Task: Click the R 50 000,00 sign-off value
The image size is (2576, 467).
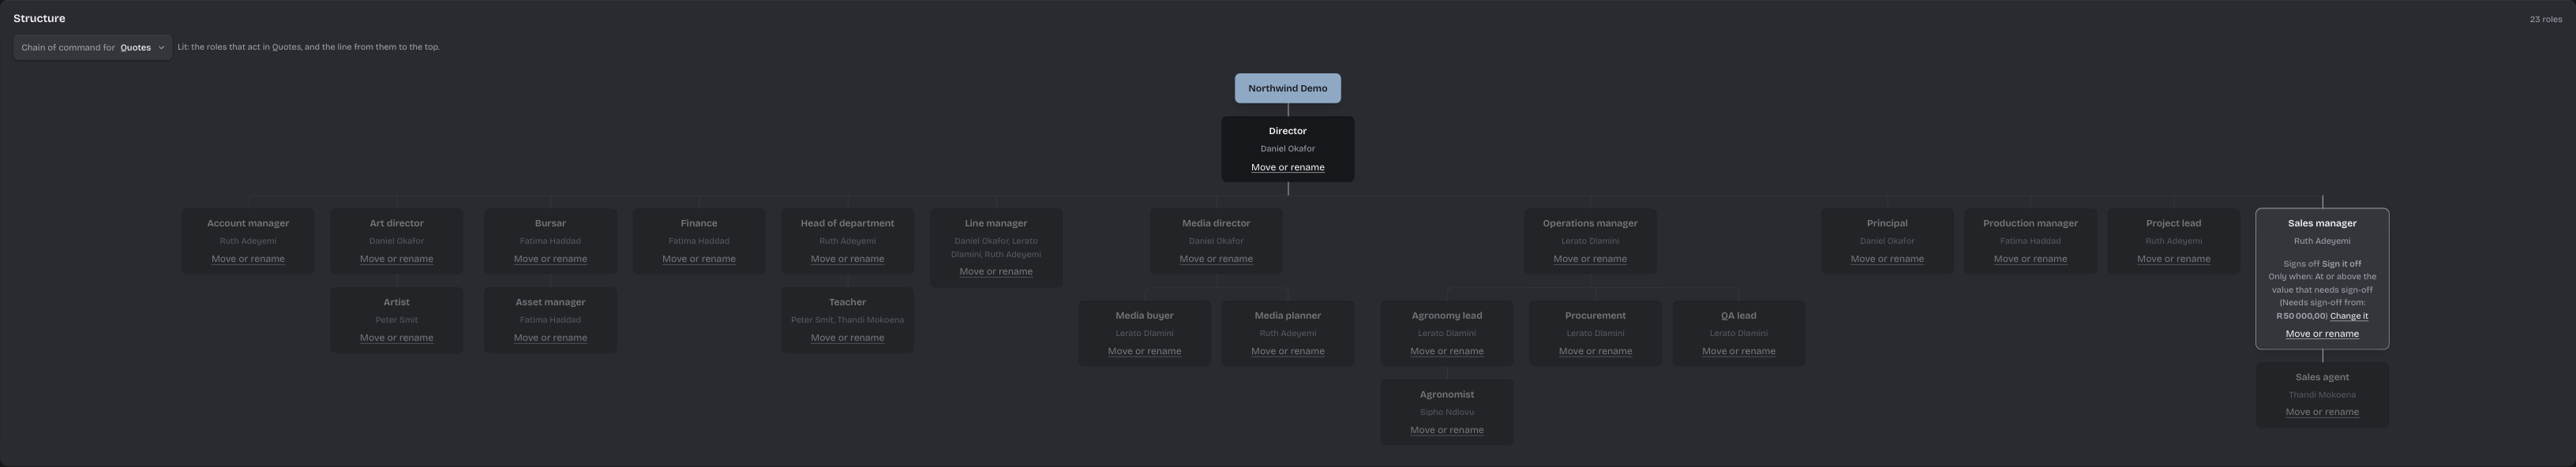Action: point(2301,316)
